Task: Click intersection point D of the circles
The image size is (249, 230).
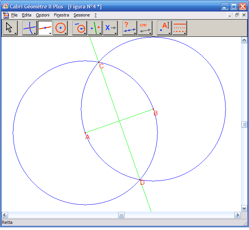Action: click(x=140, y=180)
